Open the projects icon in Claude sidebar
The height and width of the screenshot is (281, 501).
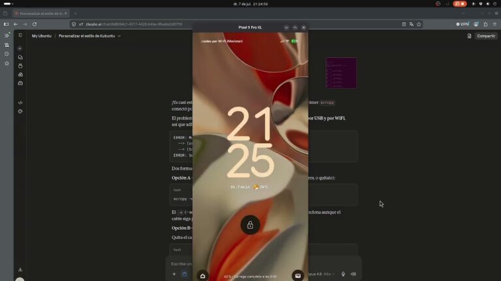click(20, 66)
